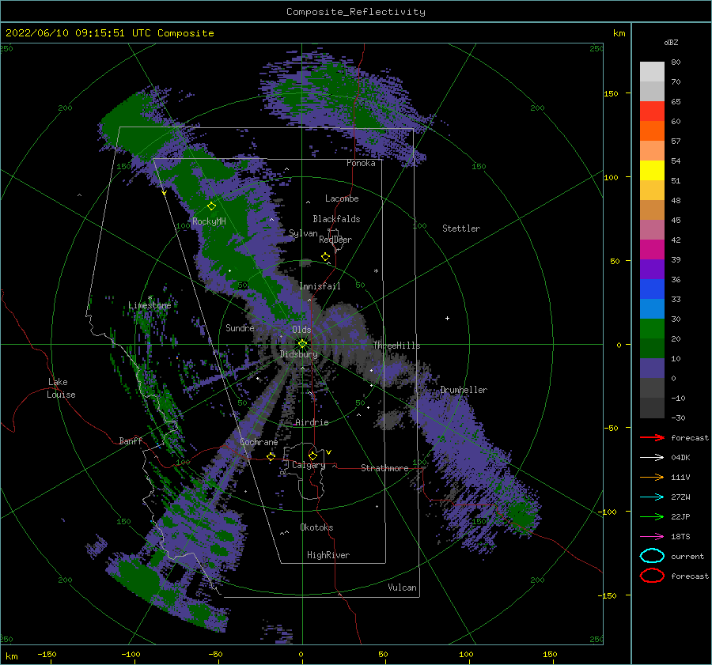This screenshot has height=665, width=712.
Task: Click the radar center diamond near Didsbury
Action: coord(302,344)
